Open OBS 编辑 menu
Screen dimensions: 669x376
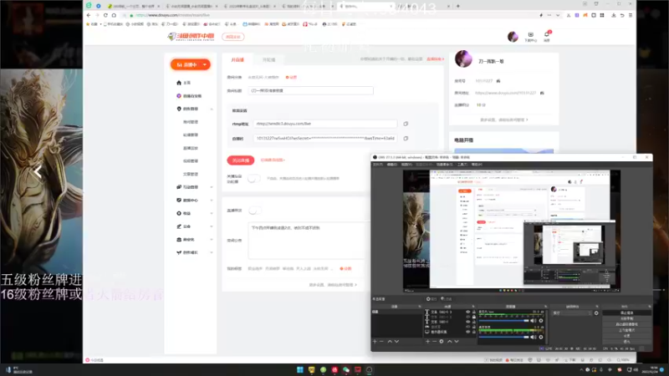click(x=392, y=165)
